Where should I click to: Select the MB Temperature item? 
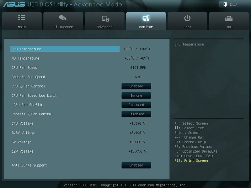(25, 58)
